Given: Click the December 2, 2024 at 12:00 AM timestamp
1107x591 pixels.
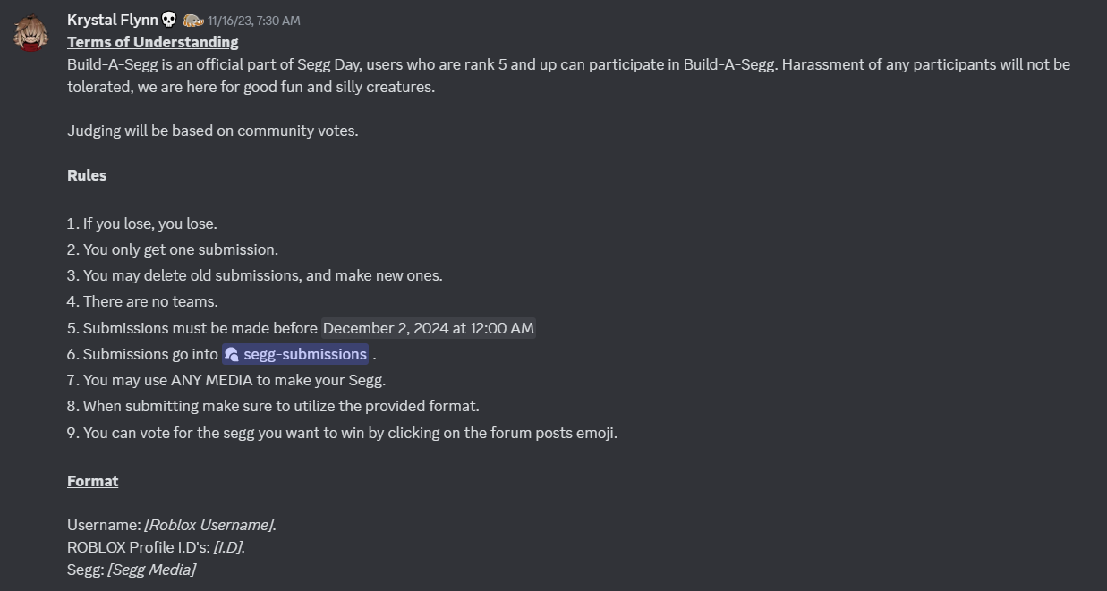Looking at the screenshot, I should pyautogui.click(x=428, y=328).
